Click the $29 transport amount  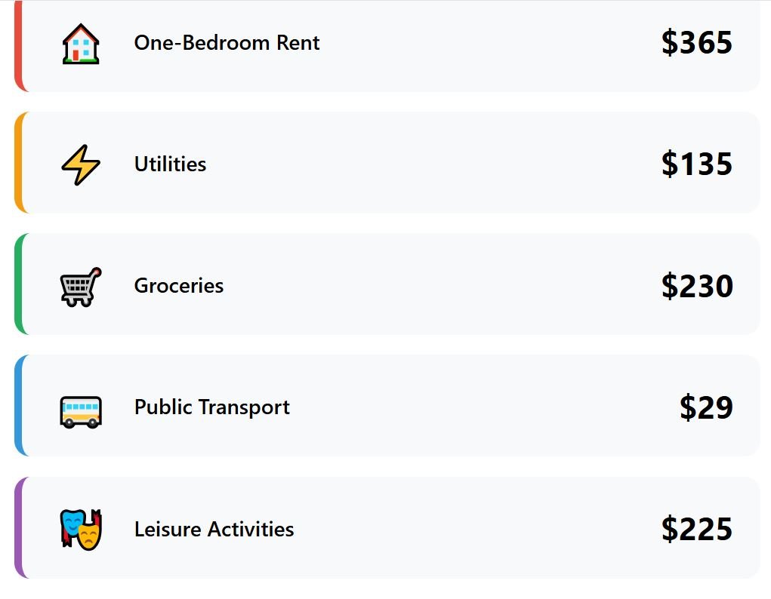(x=705, y=407)
